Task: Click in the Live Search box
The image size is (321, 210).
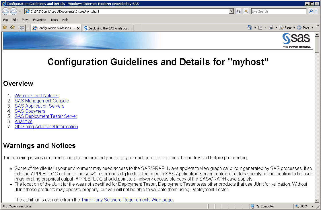Action: point(279,11)
